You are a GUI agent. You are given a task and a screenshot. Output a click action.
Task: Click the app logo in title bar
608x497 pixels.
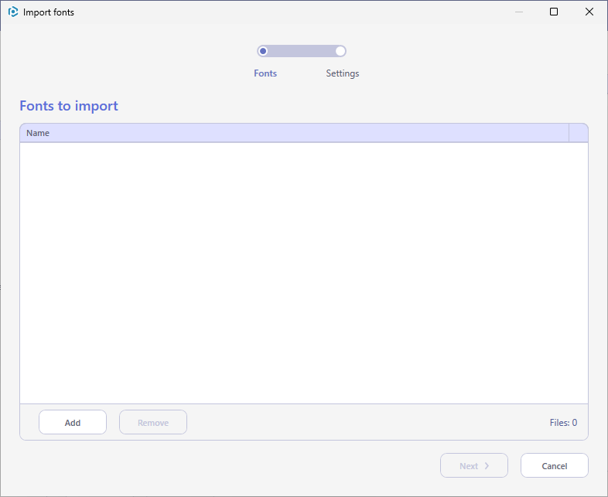[x=13, y=12]
